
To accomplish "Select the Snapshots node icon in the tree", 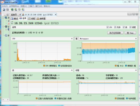I will pyautogui.click(x=6, y=35).
